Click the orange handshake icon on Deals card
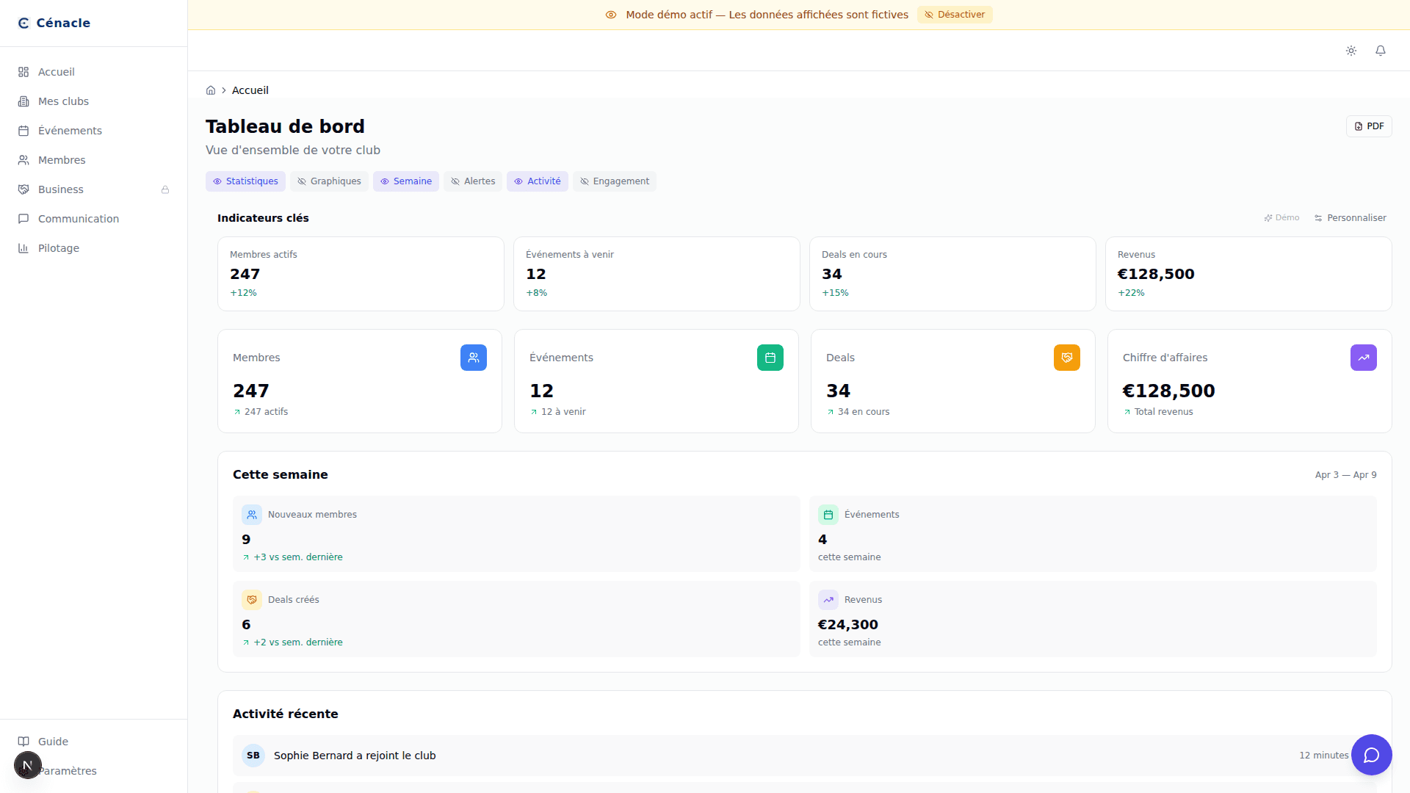This screenshot has height=793, width=1410. [x=1067, y=358]
